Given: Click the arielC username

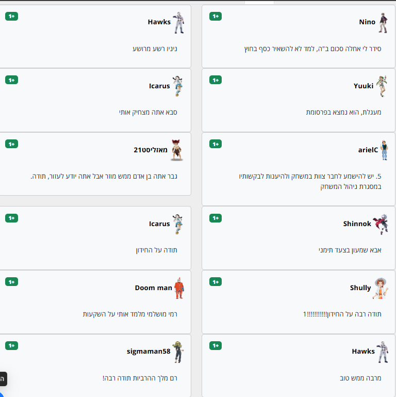Looking at the screenshot, I should coord(368,150).
